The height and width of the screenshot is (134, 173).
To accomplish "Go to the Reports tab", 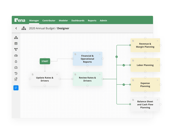I will [x=92, y=21].
